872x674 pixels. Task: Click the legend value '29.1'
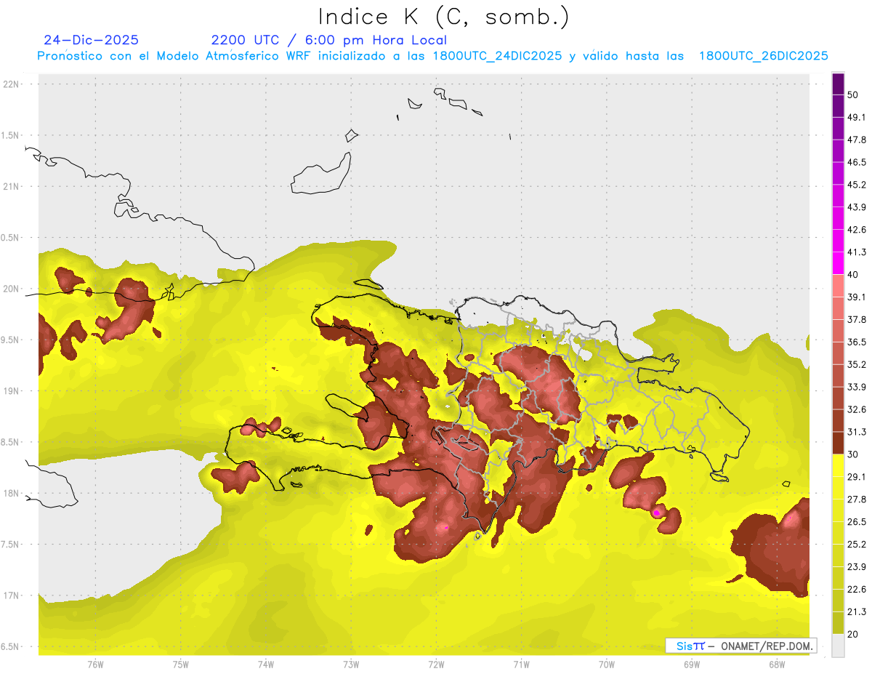pyautogui.click(x=856, y=477)
